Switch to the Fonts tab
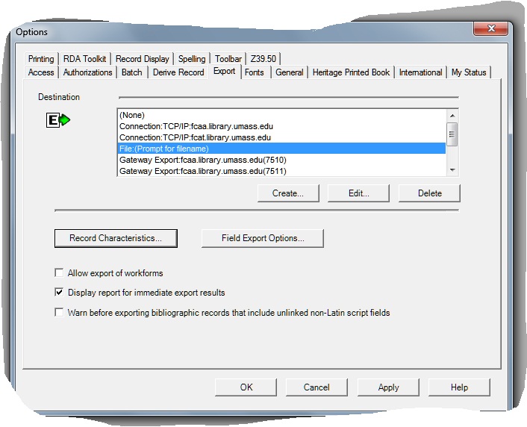 [254, 72]
